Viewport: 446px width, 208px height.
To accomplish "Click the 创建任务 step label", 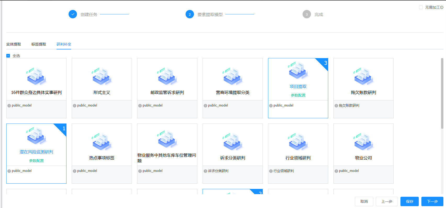I will [x=89, y=15].
